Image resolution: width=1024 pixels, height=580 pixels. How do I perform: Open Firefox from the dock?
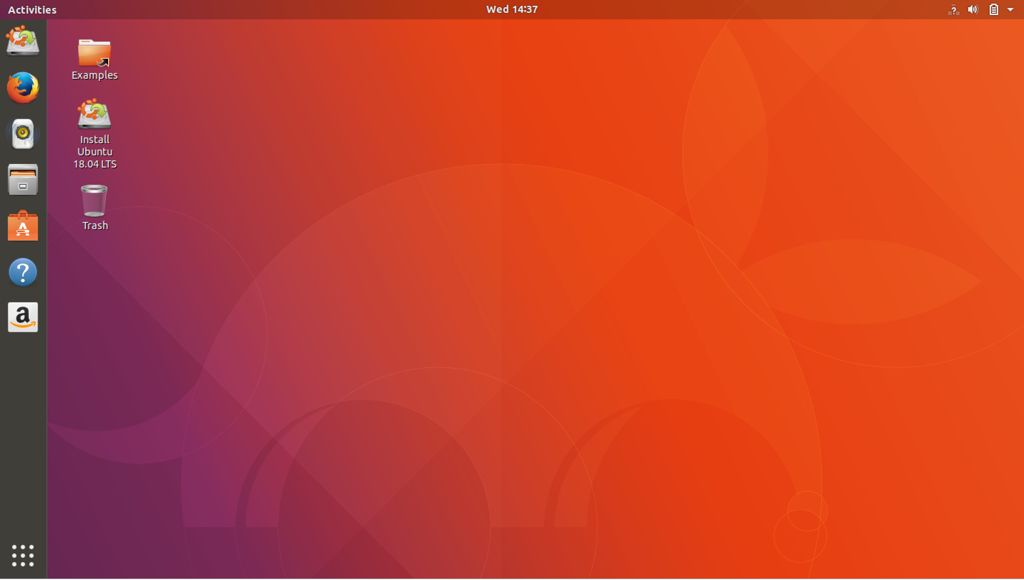click(x=23, y=87)
